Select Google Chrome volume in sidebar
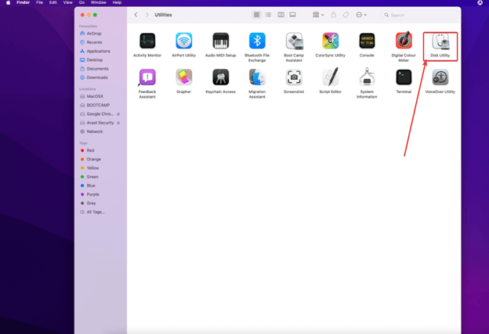The image size is (489, 334). click(96, 114)
